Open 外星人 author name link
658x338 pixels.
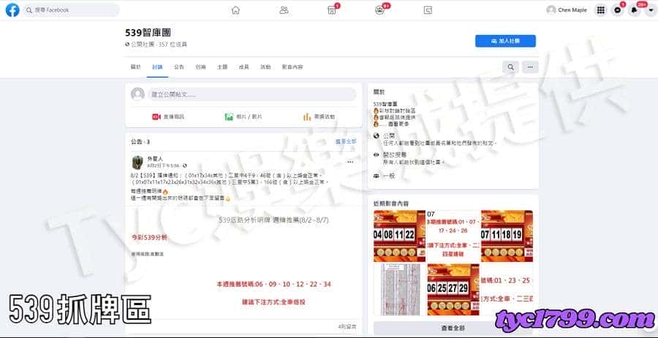pos(155,158)
